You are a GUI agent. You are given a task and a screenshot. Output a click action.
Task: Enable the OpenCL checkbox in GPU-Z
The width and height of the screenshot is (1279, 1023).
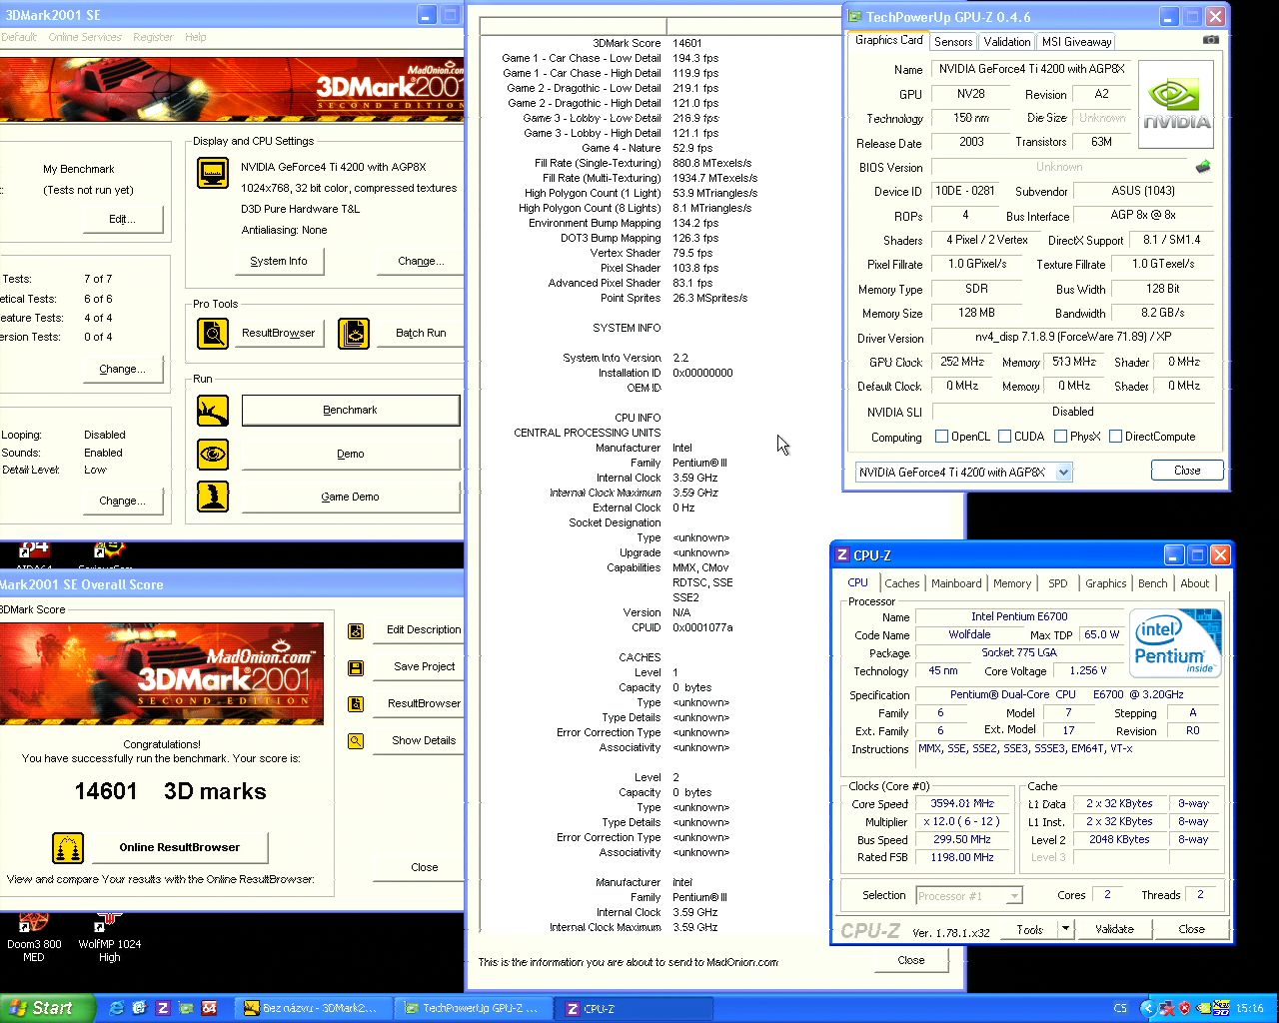point(941,437)
